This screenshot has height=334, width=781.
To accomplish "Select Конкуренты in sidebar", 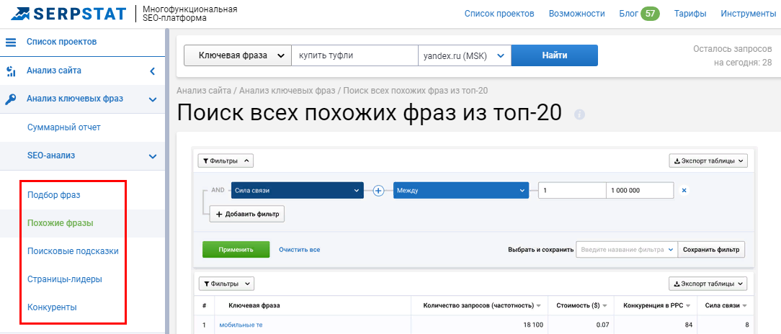I will (53, 307).
